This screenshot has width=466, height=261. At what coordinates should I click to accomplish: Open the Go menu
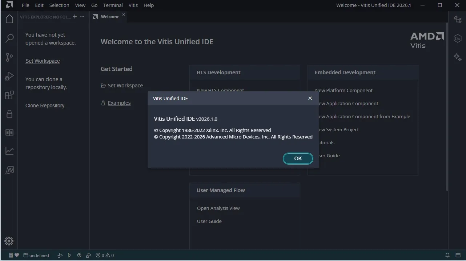pyautogui.click(x=95, y=5)
